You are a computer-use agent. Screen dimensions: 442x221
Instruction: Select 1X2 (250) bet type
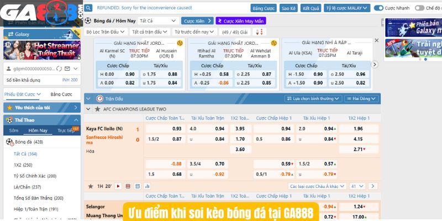[x=23, y=165]
